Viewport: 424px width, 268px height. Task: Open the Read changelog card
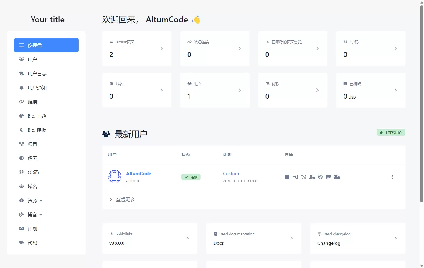[x=358, y=238]
